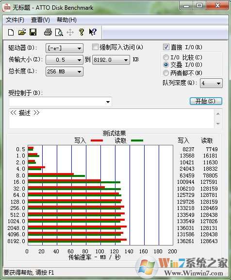This screenshot has height=280, width=231.
Task: Expand the 驱动器 drive dropdown
Action: pos(65,48)
